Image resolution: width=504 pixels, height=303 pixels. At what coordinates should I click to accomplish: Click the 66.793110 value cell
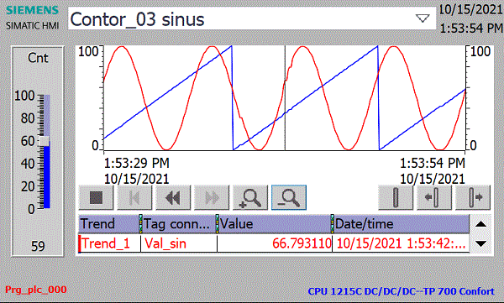tap(275, 243)
